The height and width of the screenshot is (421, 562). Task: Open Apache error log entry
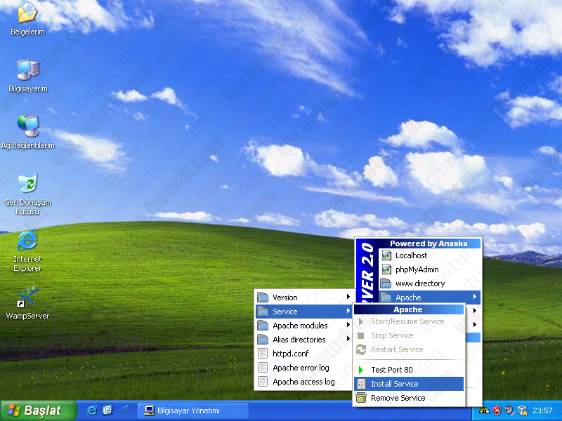pyautogui.click(x=303, y=368)
